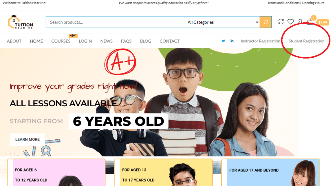Open the COURSES menu item
Screen dimensions: 331x186
[x=61, y=41]
